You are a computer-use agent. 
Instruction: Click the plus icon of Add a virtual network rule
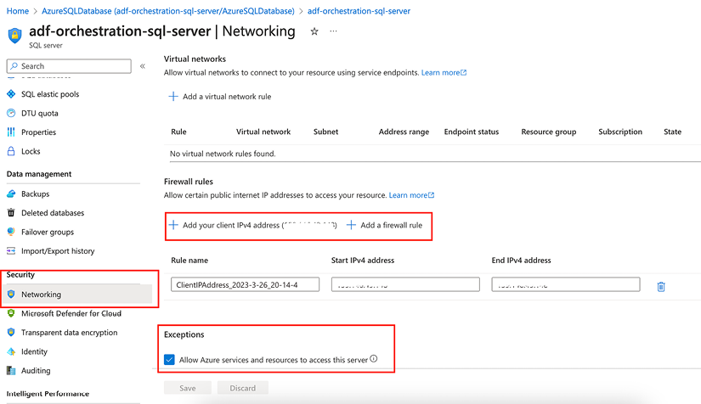(173, 97)
